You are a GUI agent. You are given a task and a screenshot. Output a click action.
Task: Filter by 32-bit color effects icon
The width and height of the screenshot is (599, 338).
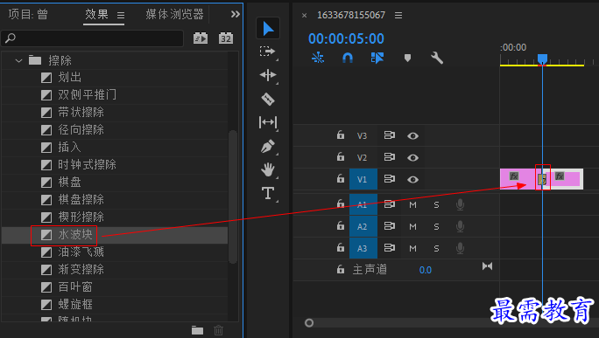pos(226,38)
